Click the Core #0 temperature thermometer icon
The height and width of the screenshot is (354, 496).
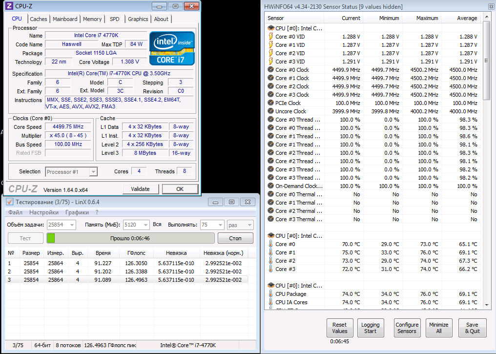coord(271,244)
